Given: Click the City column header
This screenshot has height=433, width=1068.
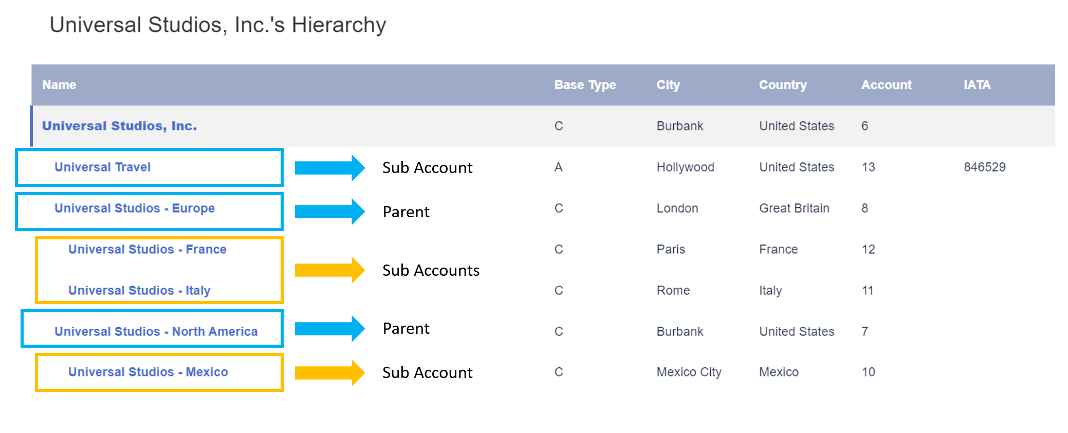Looking at the screenshot, I should coord(668,85).
